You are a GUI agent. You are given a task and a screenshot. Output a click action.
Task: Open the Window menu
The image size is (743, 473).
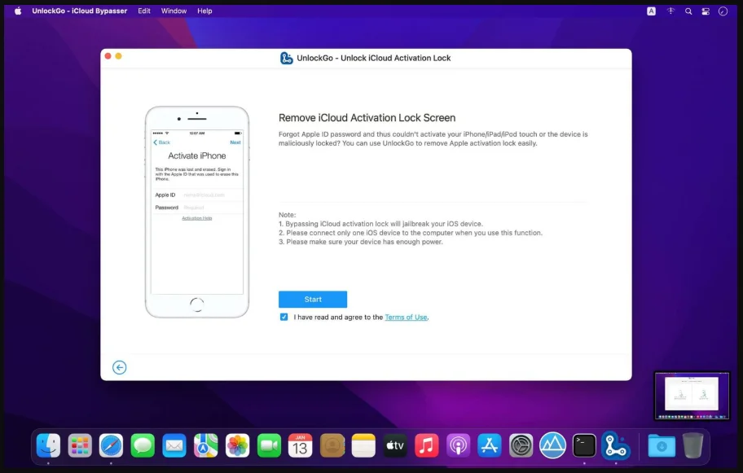tap(174, 11)
